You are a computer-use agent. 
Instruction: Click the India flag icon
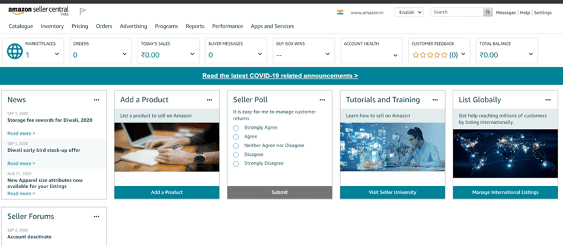click(x=340, y=12)
